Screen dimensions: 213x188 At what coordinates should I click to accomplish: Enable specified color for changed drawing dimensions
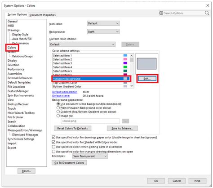53,152
